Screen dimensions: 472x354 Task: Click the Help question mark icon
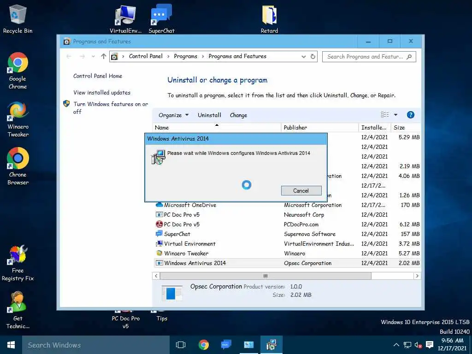click(410, 115)
